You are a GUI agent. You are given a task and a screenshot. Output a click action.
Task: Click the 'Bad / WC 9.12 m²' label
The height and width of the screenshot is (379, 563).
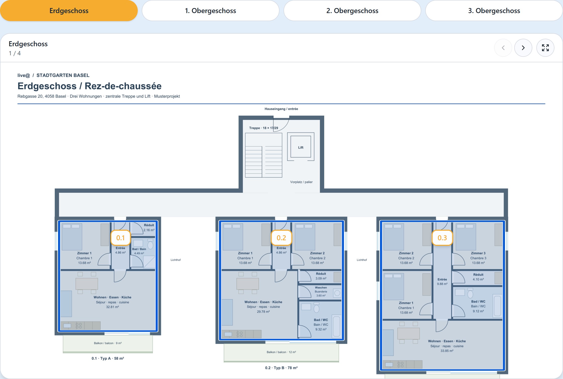[x=478, y=306]
